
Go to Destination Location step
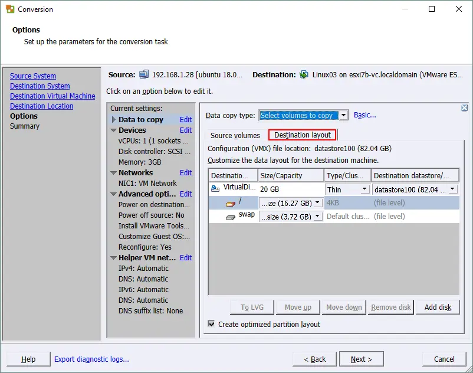(42, 106)
